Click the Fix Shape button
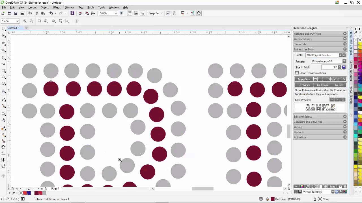362x203 pixels. pyautogui.click(x=323, y=85)
